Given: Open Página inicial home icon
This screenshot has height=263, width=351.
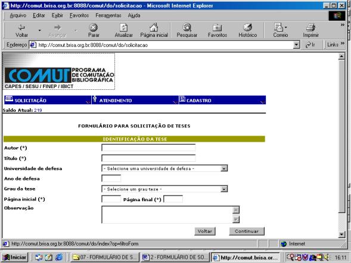Looking at the screenshot, I should [x=154, y=27].
